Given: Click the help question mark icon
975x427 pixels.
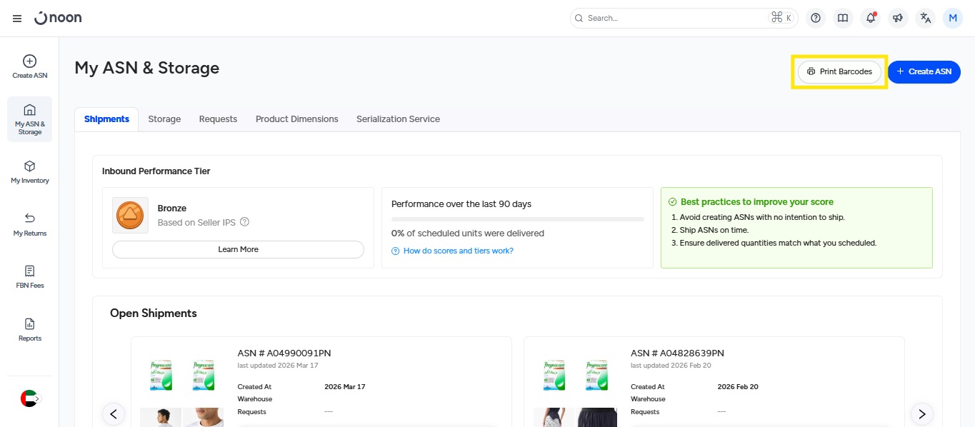Looking at the screenshot, I should tap(816, 19).
